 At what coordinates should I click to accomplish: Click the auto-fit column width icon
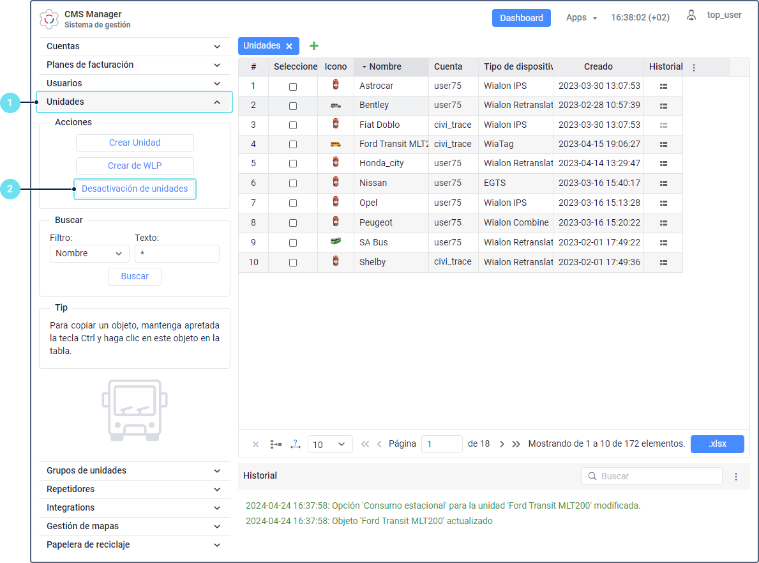(295, 444)
